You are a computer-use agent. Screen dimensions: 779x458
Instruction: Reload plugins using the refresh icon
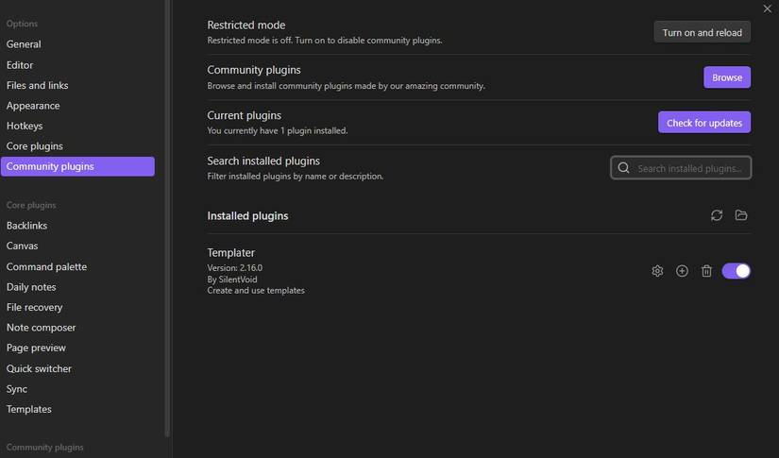tap(717, 215)
